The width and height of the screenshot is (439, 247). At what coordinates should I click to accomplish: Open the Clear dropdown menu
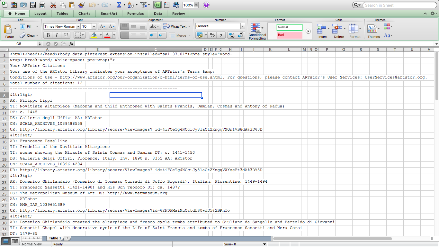pos(37,35)
